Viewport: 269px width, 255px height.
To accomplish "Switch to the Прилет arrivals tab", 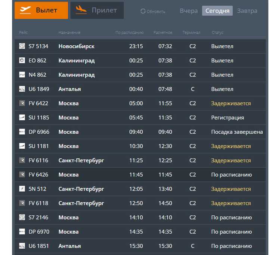I will [97, 10].
